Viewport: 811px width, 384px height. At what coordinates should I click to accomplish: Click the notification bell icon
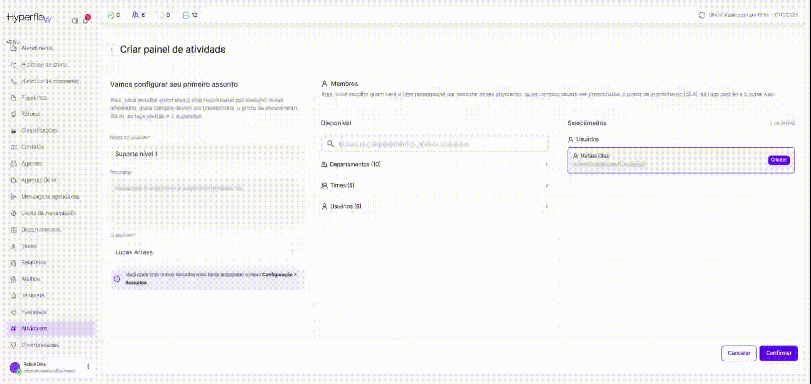point(86,20)
